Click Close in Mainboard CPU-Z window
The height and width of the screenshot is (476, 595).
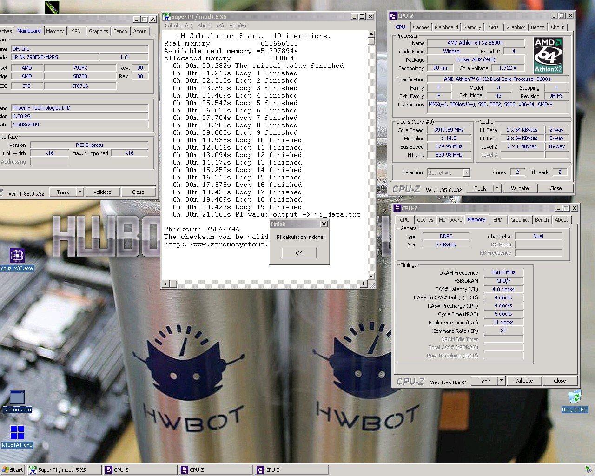click(x=138, y=192)
